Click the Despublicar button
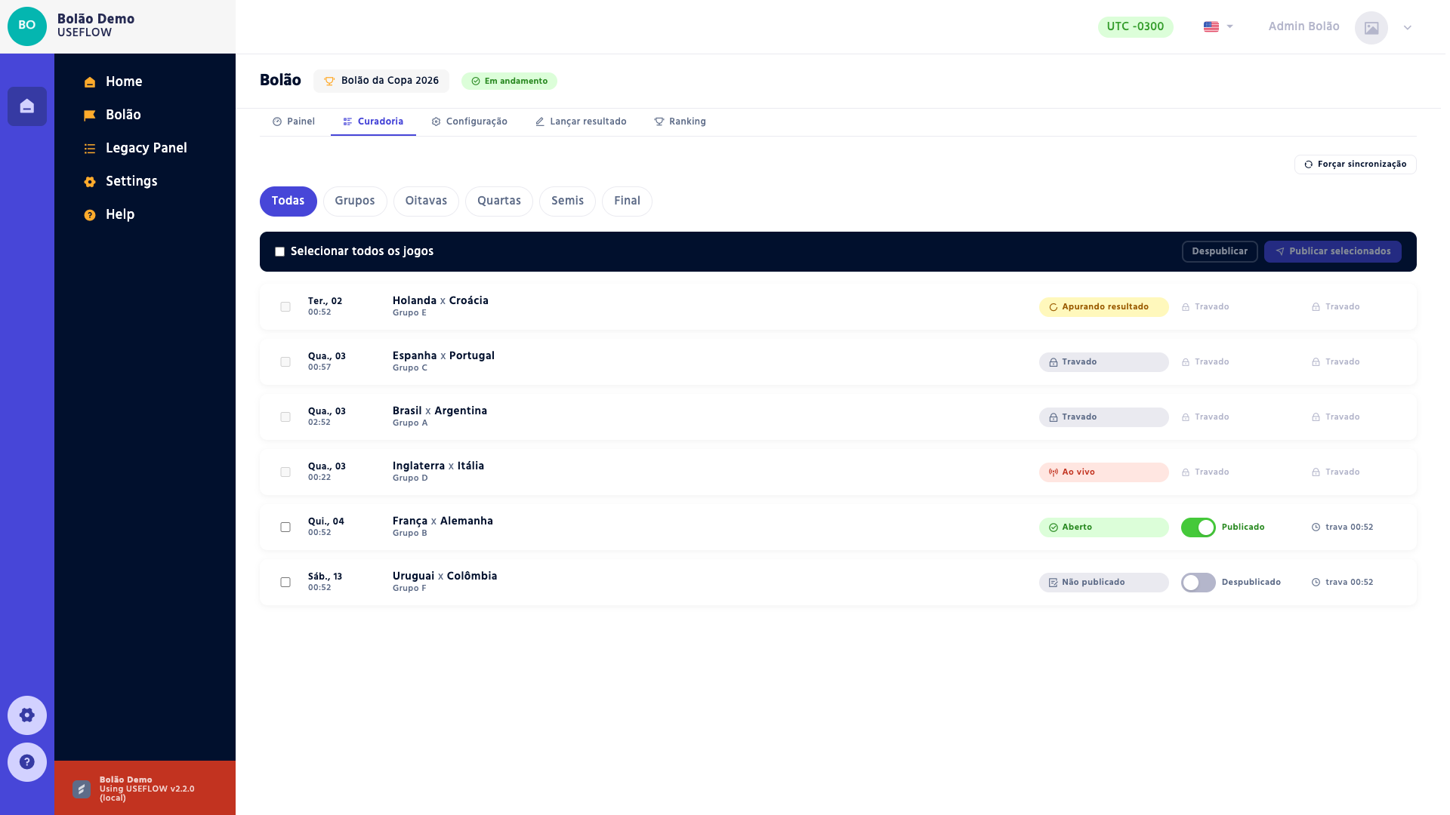The width and height of the screenshot is (1450, 815). pos(1220,251)
